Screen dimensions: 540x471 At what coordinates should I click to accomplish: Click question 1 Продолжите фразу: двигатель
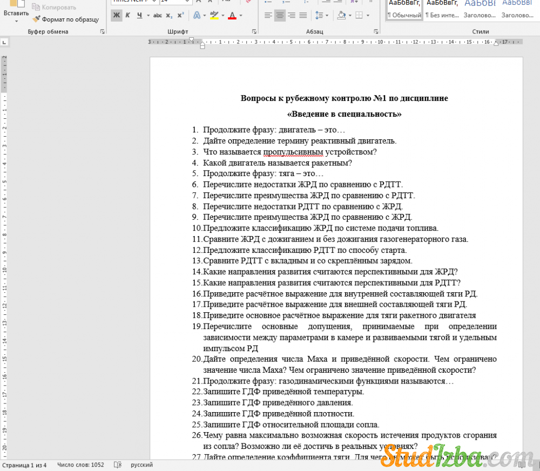[274, 130]
